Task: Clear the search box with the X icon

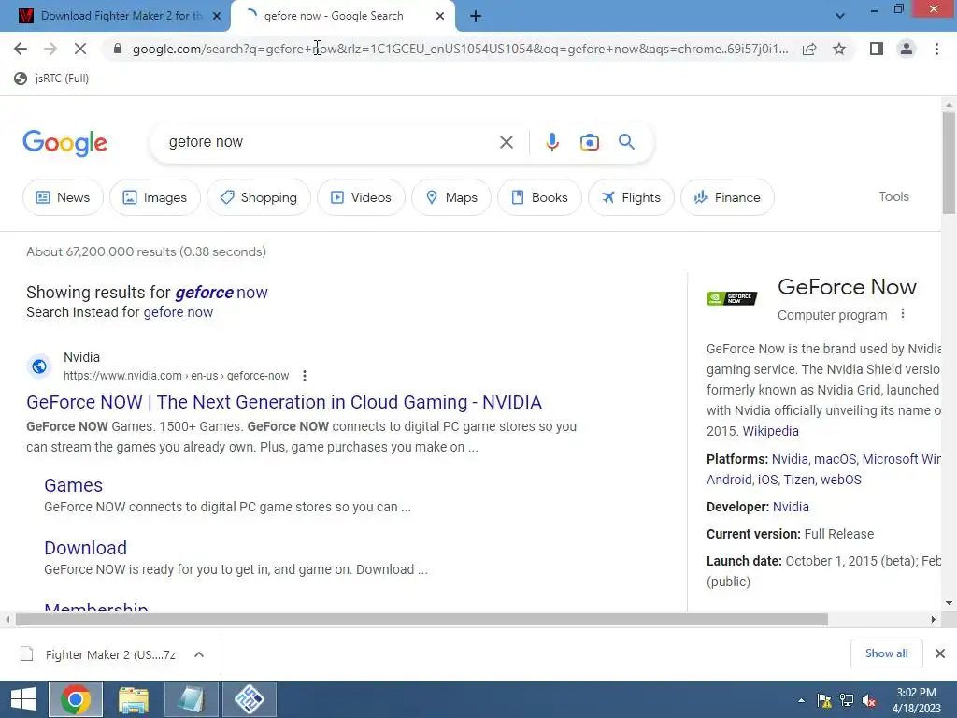Action: pyautogui.click(x=506, y=142)
